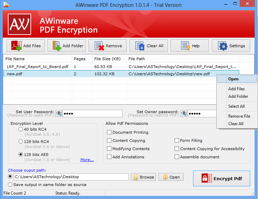This screenshot has width=258, height=199.
Task: Select the new.pdf file name
Action: click(14, 74)
